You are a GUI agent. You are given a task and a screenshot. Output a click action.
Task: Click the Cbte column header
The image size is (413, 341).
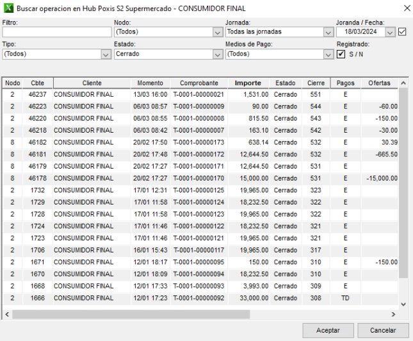coord(38,83)
